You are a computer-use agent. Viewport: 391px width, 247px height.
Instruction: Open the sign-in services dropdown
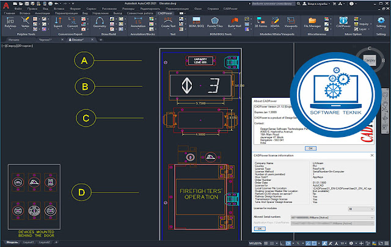(316, 4)
